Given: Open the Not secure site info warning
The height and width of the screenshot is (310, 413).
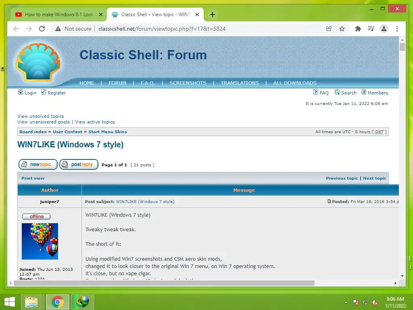Looking at the screenshot, I should point(73,29).
